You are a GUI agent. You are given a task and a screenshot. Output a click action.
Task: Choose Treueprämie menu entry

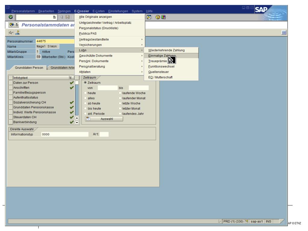[171, 61]
